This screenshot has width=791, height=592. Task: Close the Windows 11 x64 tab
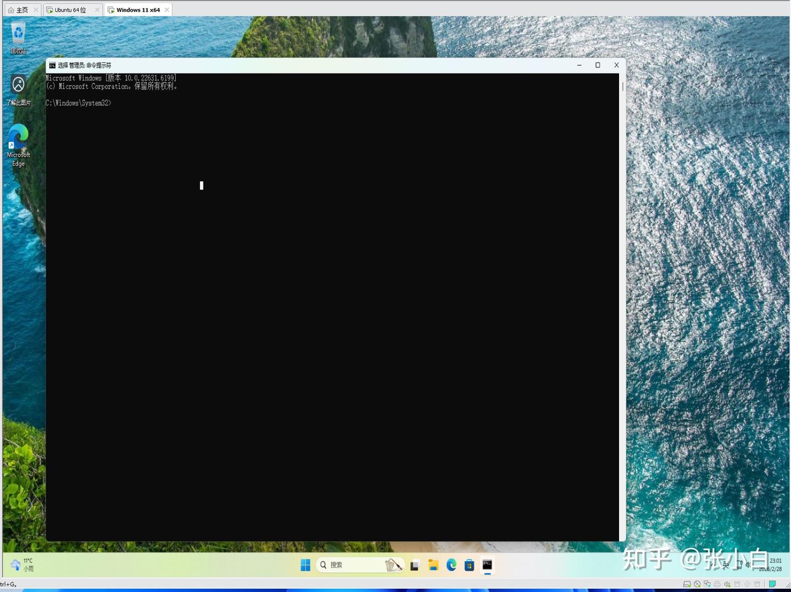[x=167, y=10]
